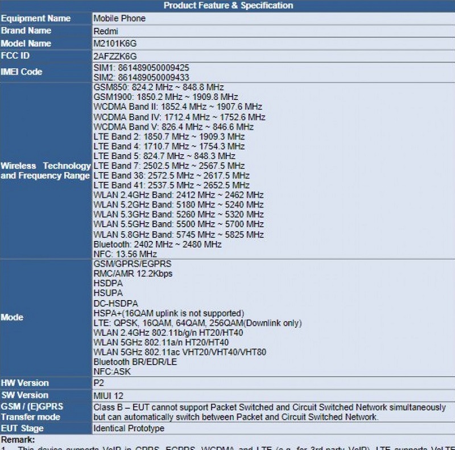The width and height of the screenshot is (455, 450).
Task: Click the 'WCDMA Band II' frequency line
Action: click(177, 107)
